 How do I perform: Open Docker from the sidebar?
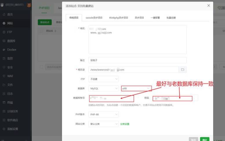point(12,50)
